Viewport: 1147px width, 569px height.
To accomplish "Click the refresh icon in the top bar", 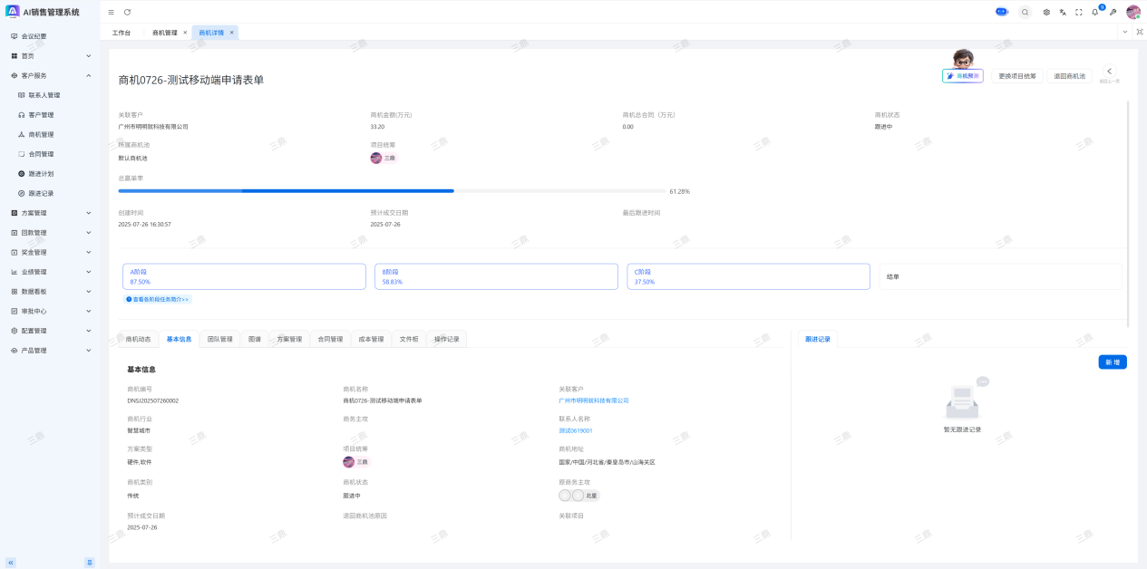I will pyautogui.click(x=127, y=12).
